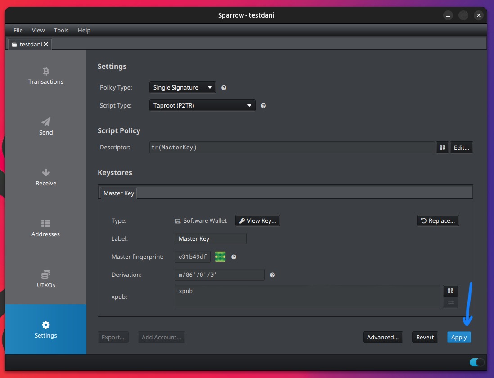This screenshot has height=378, width=494.
Task: Go to the Send sidebar section
Action: tap(45, 126)
